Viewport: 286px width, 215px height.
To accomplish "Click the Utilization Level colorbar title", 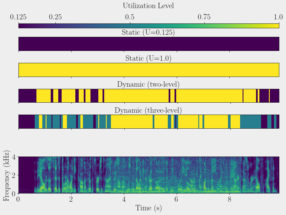I will 148,6.
